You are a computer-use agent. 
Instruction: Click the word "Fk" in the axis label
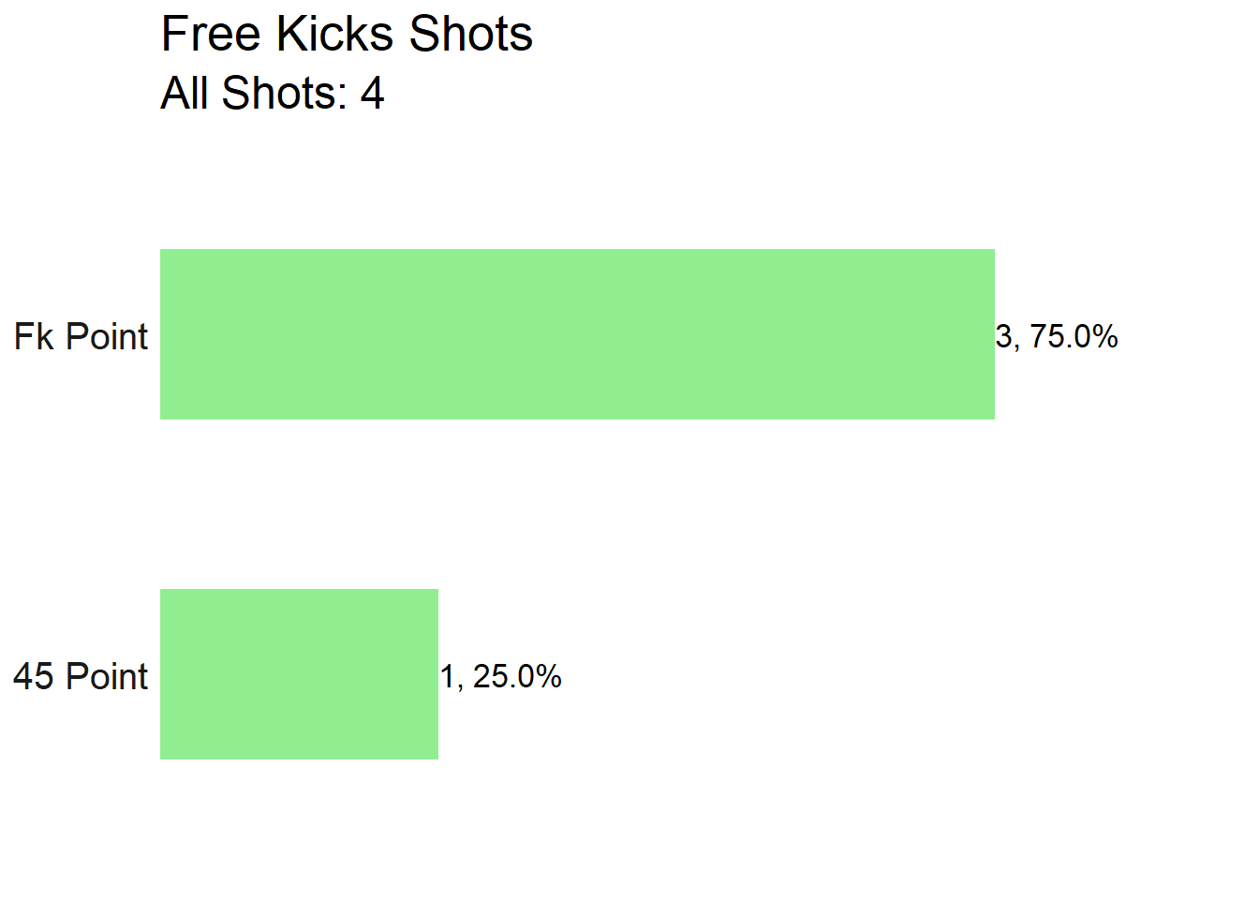(34, 336)
